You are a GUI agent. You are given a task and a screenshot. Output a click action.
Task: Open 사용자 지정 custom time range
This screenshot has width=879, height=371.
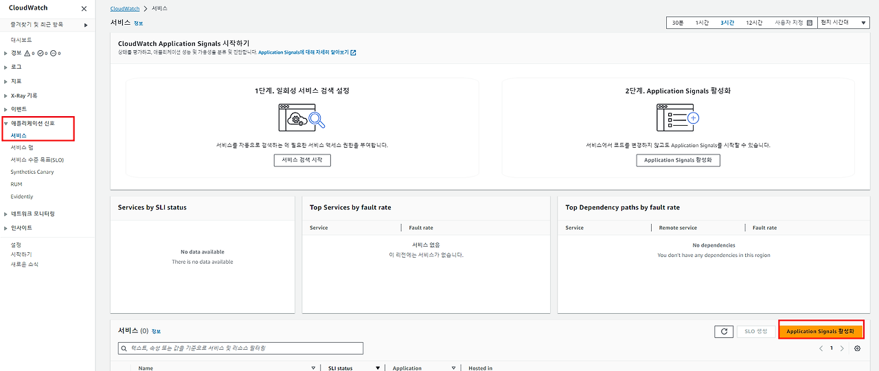(789, 23)
